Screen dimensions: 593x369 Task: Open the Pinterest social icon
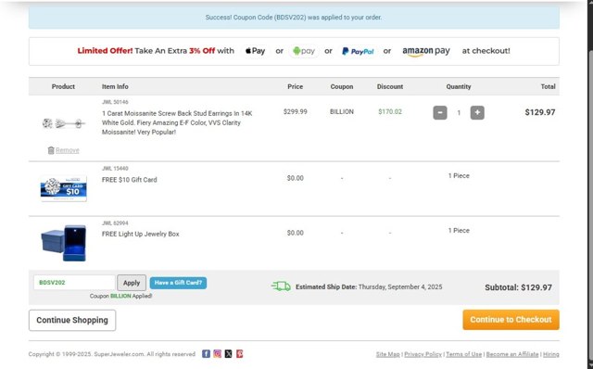[x=239, y=354]
